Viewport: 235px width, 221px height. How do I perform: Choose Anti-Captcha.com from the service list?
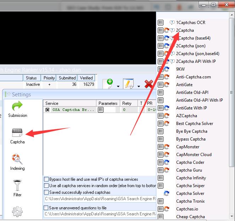pyautogui.click(x=193, y=77)
